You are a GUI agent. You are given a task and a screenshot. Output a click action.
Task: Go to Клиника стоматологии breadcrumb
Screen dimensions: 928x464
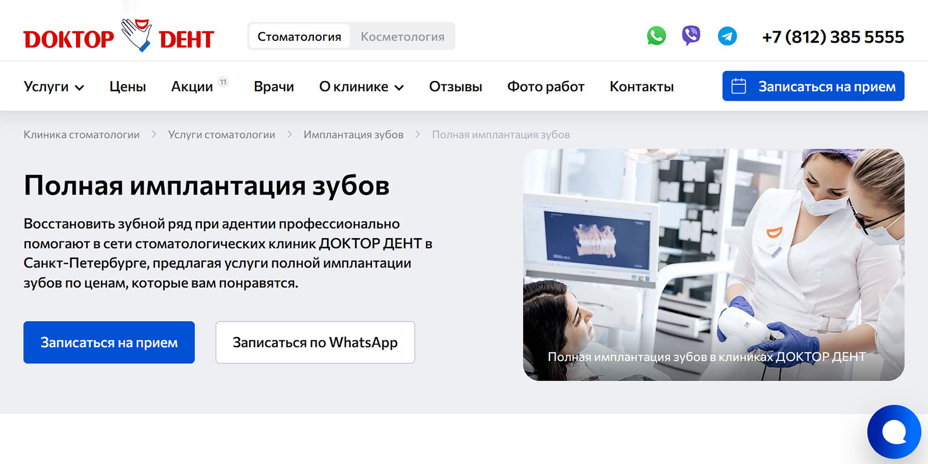coord(82,135)
